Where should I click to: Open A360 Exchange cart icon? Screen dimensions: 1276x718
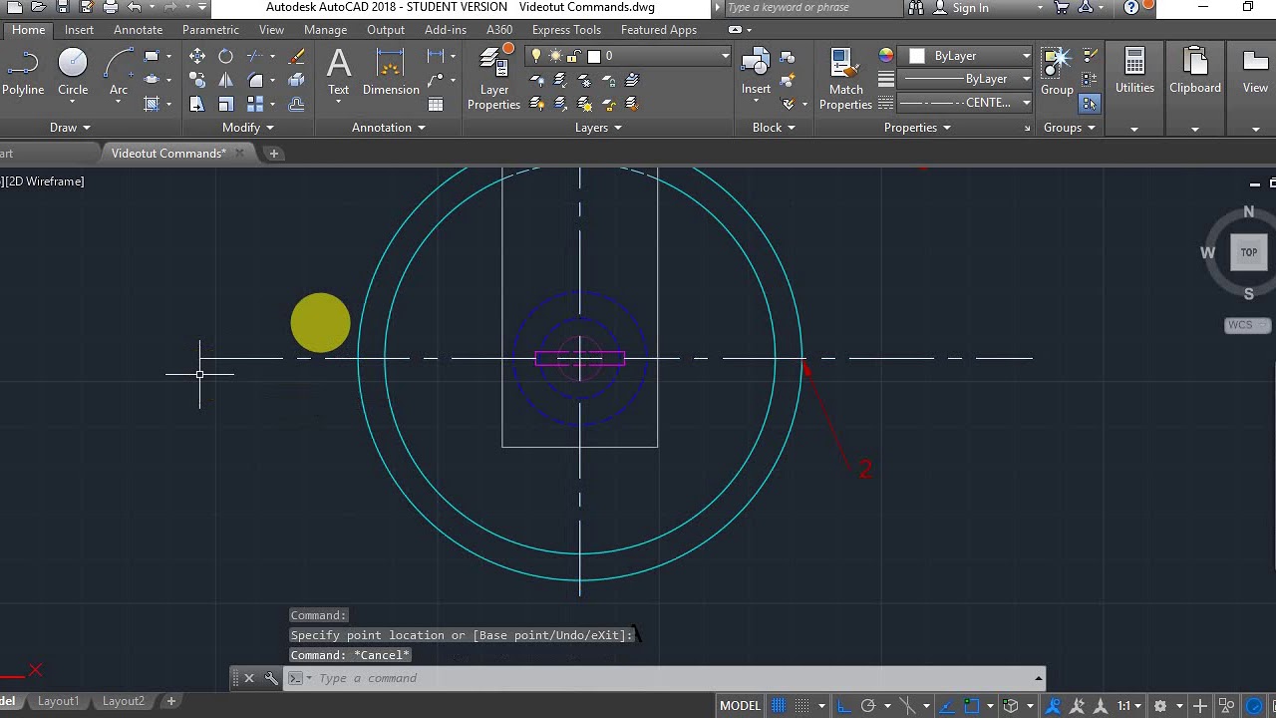tap(1063, 8)
